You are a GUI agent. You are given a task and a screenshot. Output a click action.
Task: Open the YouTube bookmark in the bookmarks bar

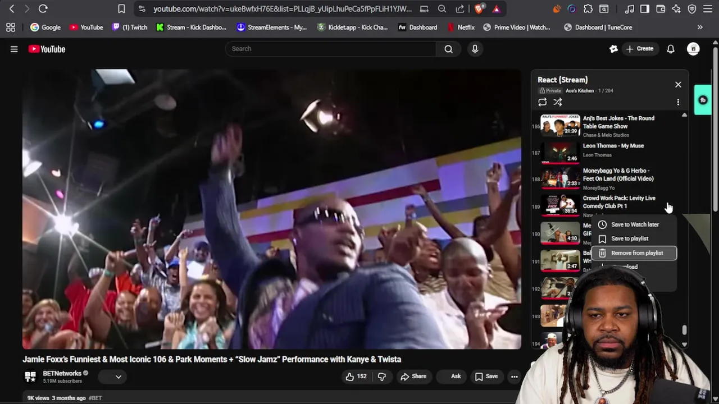86,27
